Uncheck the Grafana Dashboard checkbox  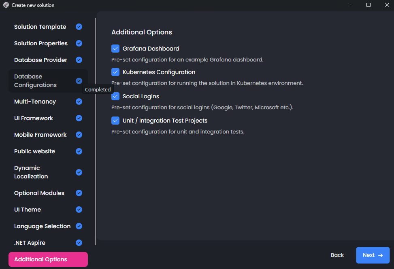pyautogui.click(x=115, y=49)
